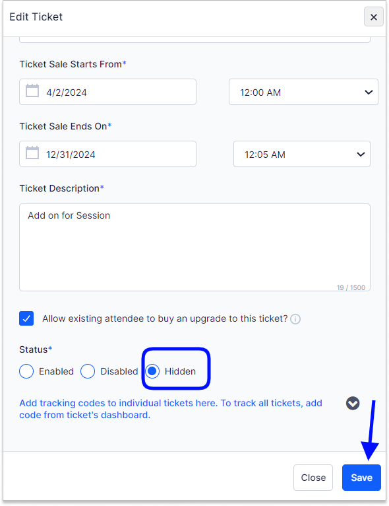Click the end time dropdown chevron arrow
This screenshot has width=389, height=506.
click(x=361, y=155)
